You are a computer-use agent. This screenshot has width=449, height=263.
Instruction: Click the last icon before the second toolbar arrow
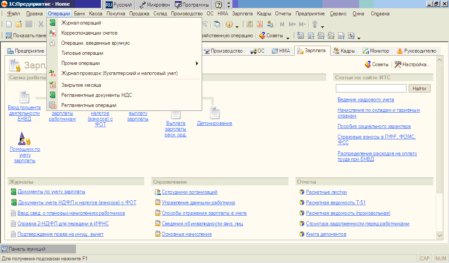[351, 36]
